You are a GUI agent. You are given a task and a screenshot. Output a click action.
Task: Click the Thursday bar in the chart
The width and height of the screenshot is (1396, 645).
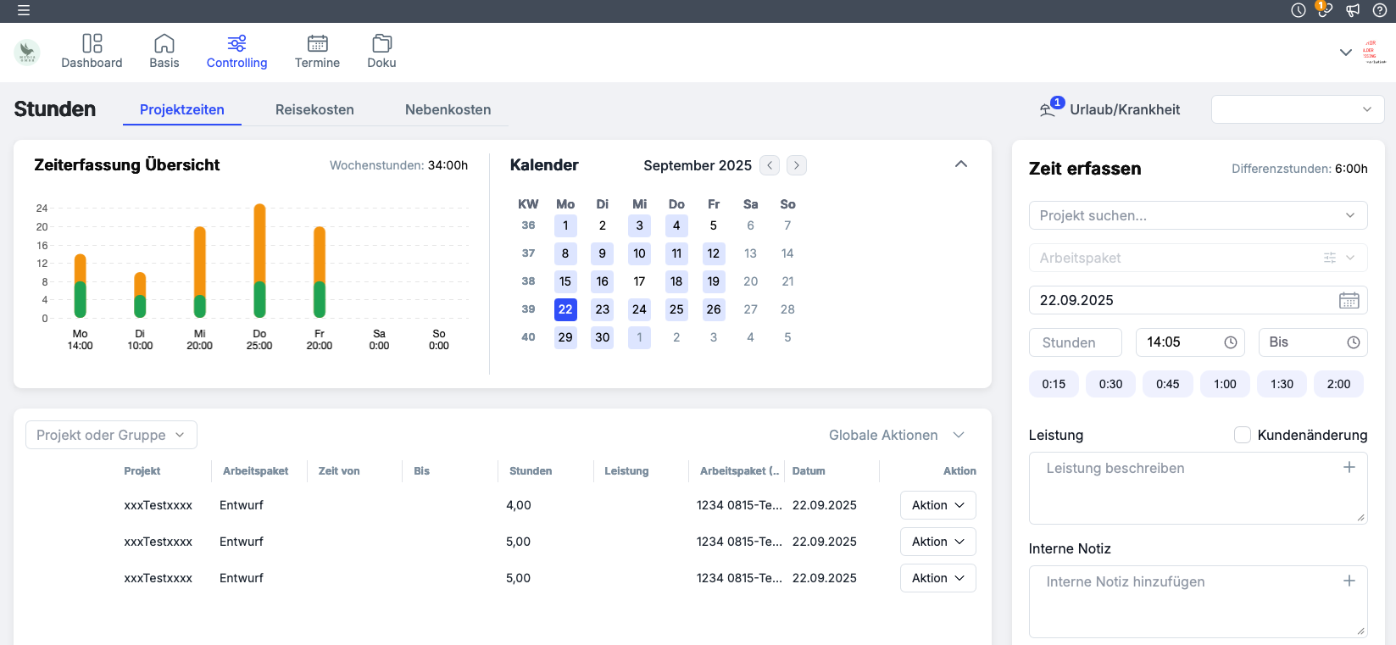259,261
